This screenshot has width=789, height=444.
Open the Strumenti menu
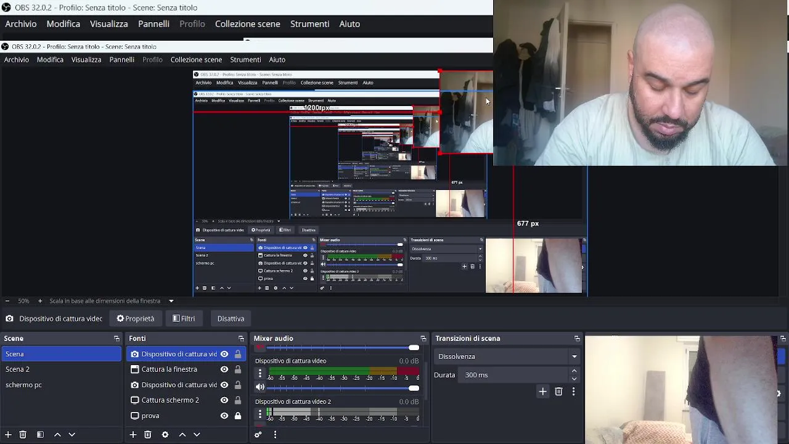[x=310, y=24]
